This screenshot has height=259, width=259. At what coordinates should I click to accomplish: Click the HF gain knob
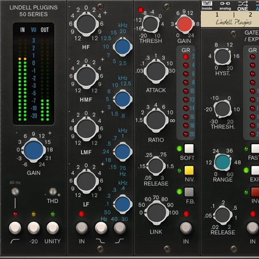[87, 24]
